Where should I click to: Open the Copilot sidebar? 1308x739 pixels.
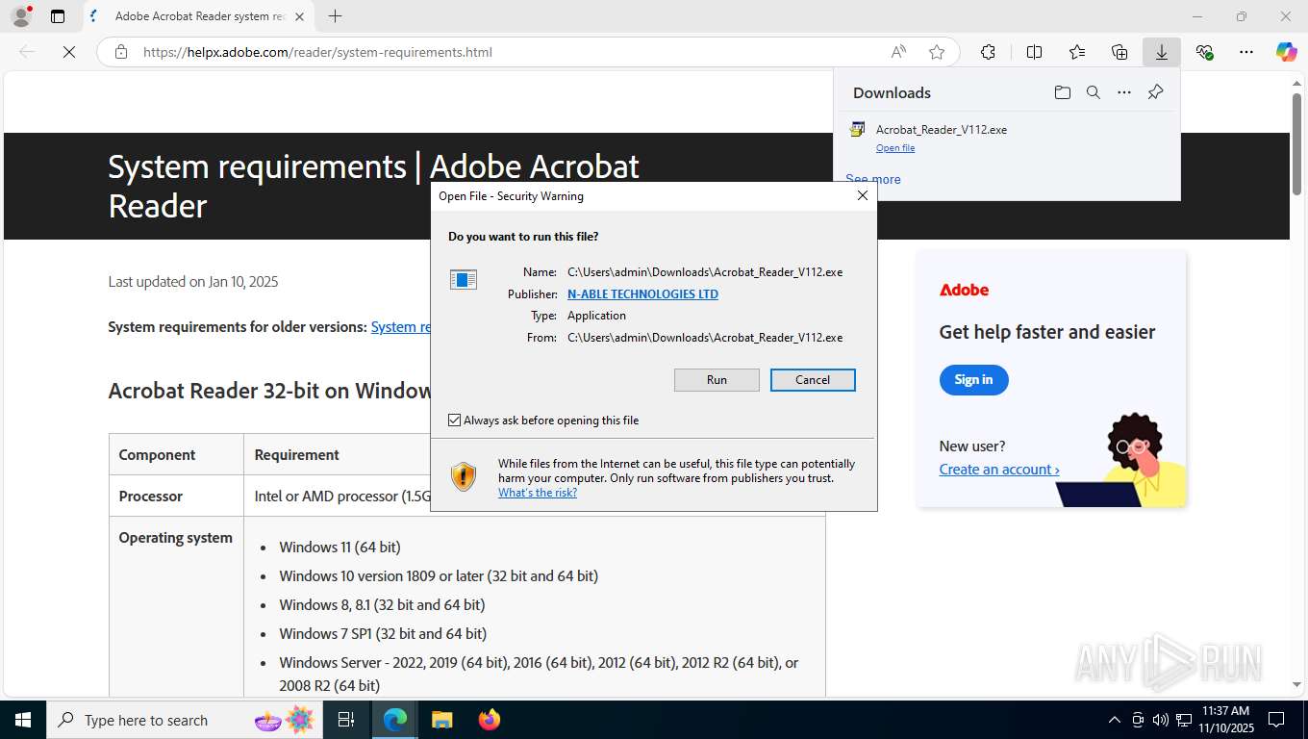tap(1286, 52)
